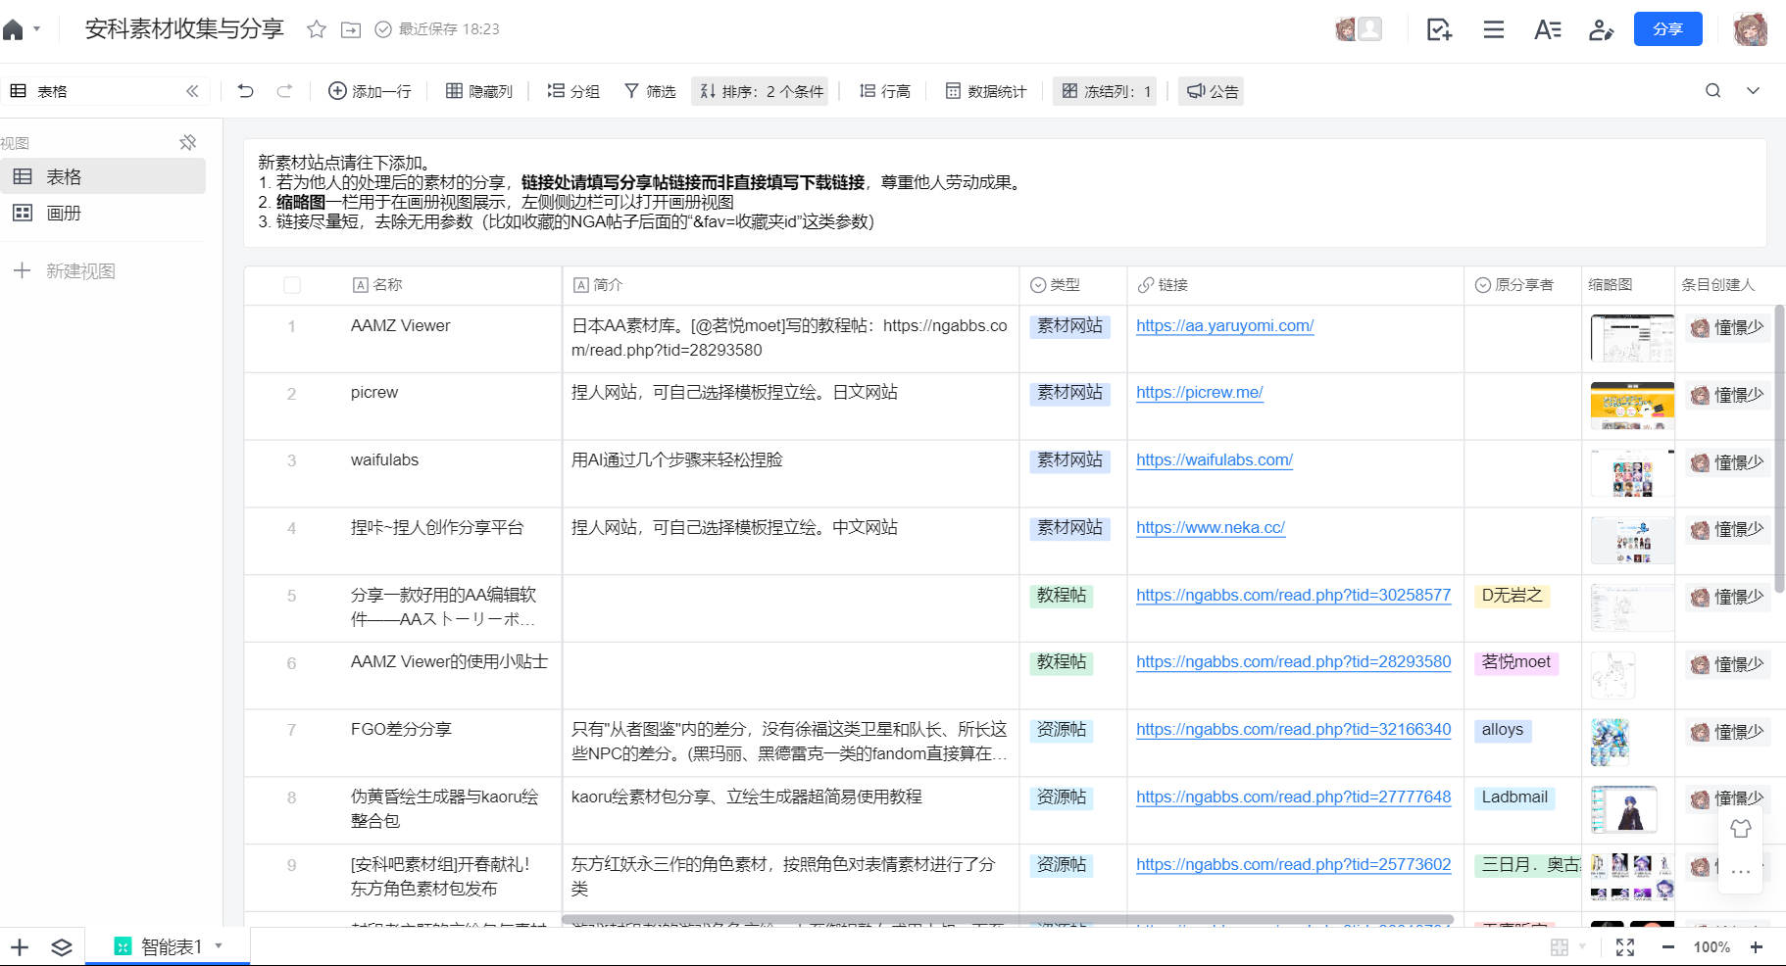Zoom in with the plus button
The image size is (1786, 966).
point(1756,947)
